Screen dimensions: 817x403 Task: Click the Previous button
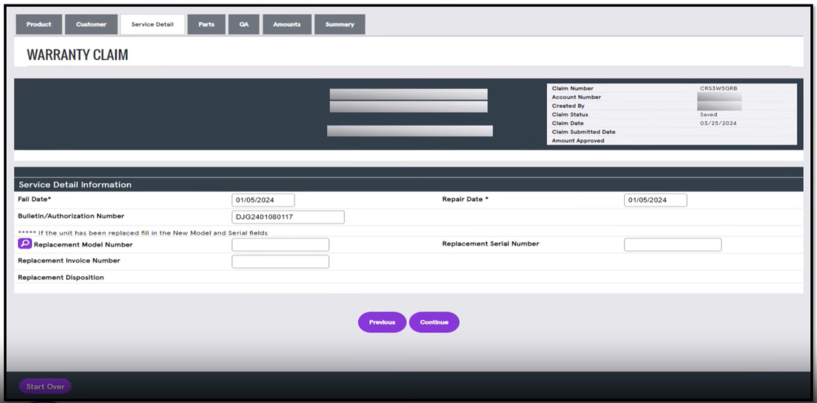click(382, 322)
